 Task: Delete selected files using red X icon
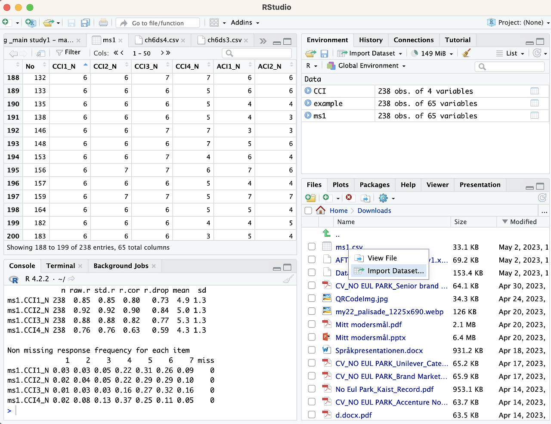pos(349,198)
